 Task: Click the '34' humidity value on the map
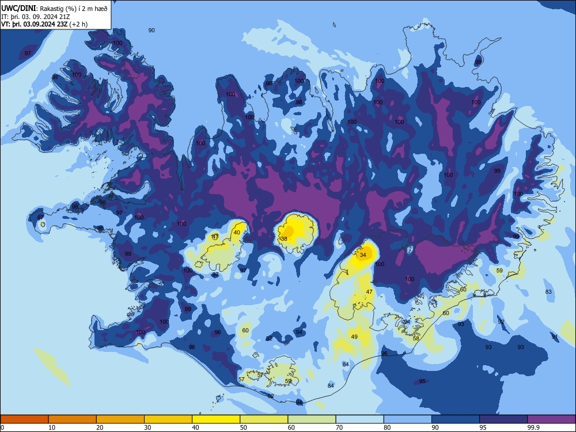pos(363,255)
